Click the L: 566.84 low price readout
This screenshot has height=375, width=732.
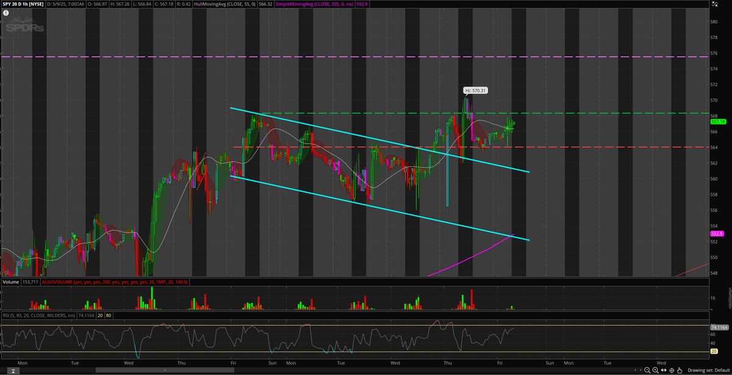143,4
